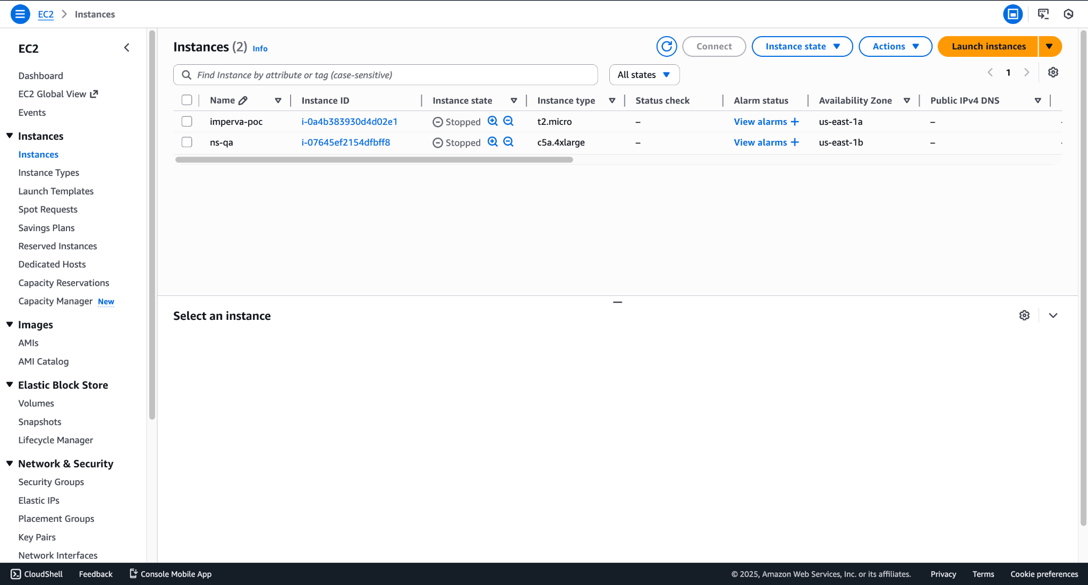Click the Info link beside Instances
Viewport: 1088px width, 585px height.
(260, 48)
